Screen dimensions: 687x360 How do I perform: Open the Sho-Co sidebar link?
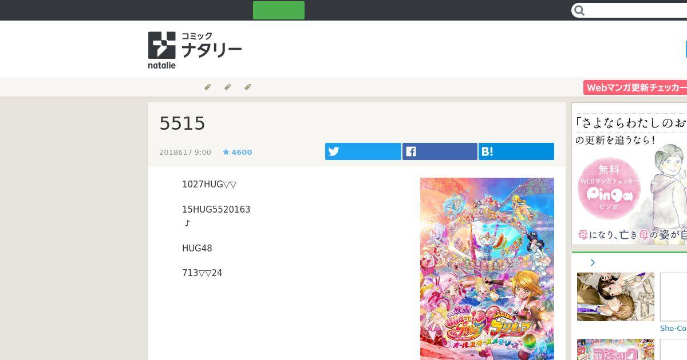[x=673, y=329]
